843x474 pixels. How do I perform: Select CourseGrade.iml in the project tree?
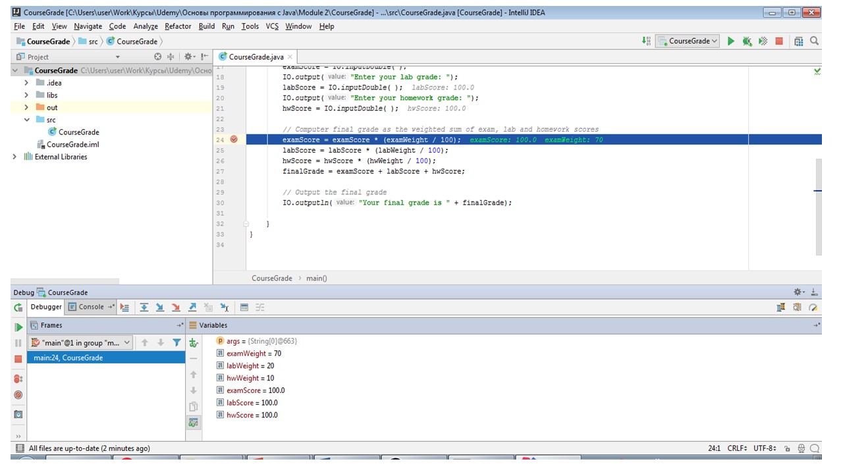point(72,144)
